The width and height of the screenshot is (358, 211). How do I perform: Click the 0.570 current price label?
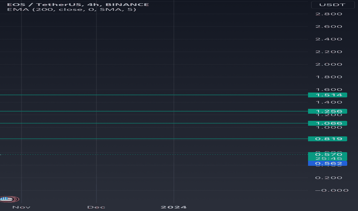point(328,155)
